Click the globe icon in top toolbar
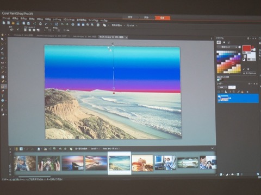 tap(73, 24)
